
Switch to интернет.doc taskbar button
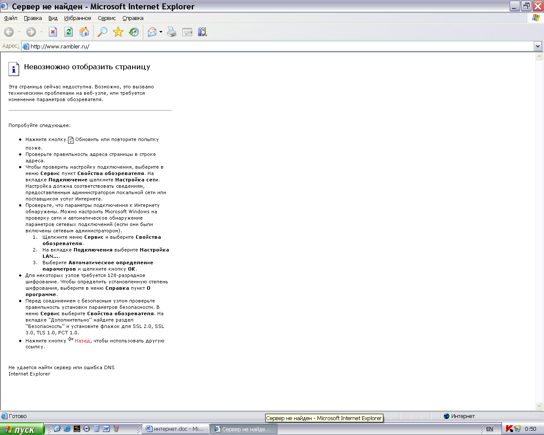[x=176, y=429]
